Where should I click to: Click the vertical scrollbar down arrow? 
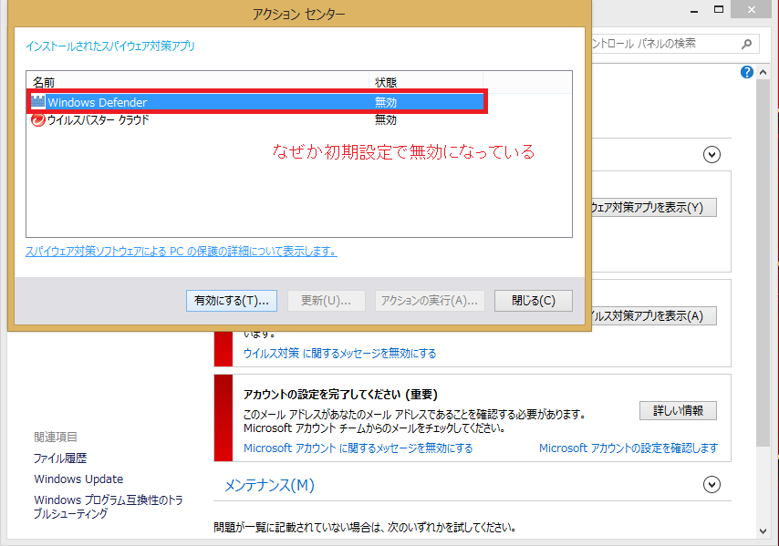pos(763,531)
